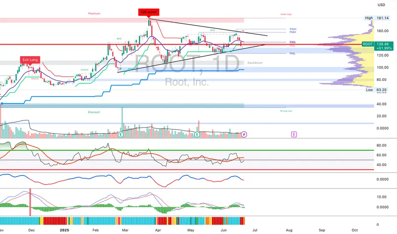Open the USD currency selector
The width and height of the screenshot is (397, 234).
[381, 5]
